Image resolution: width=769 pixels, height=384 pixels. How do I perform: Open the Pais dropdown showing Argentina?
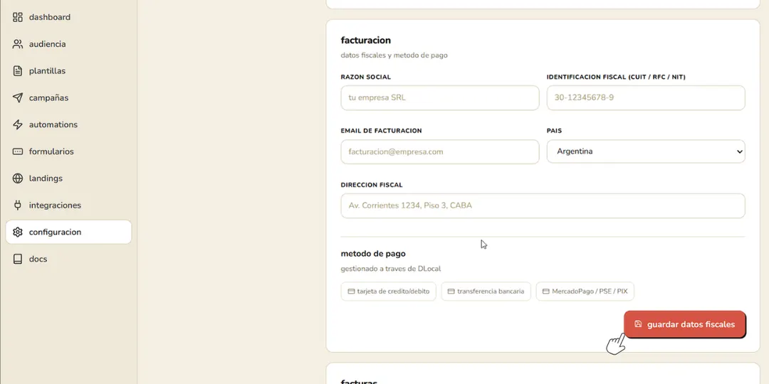(646, 151)
